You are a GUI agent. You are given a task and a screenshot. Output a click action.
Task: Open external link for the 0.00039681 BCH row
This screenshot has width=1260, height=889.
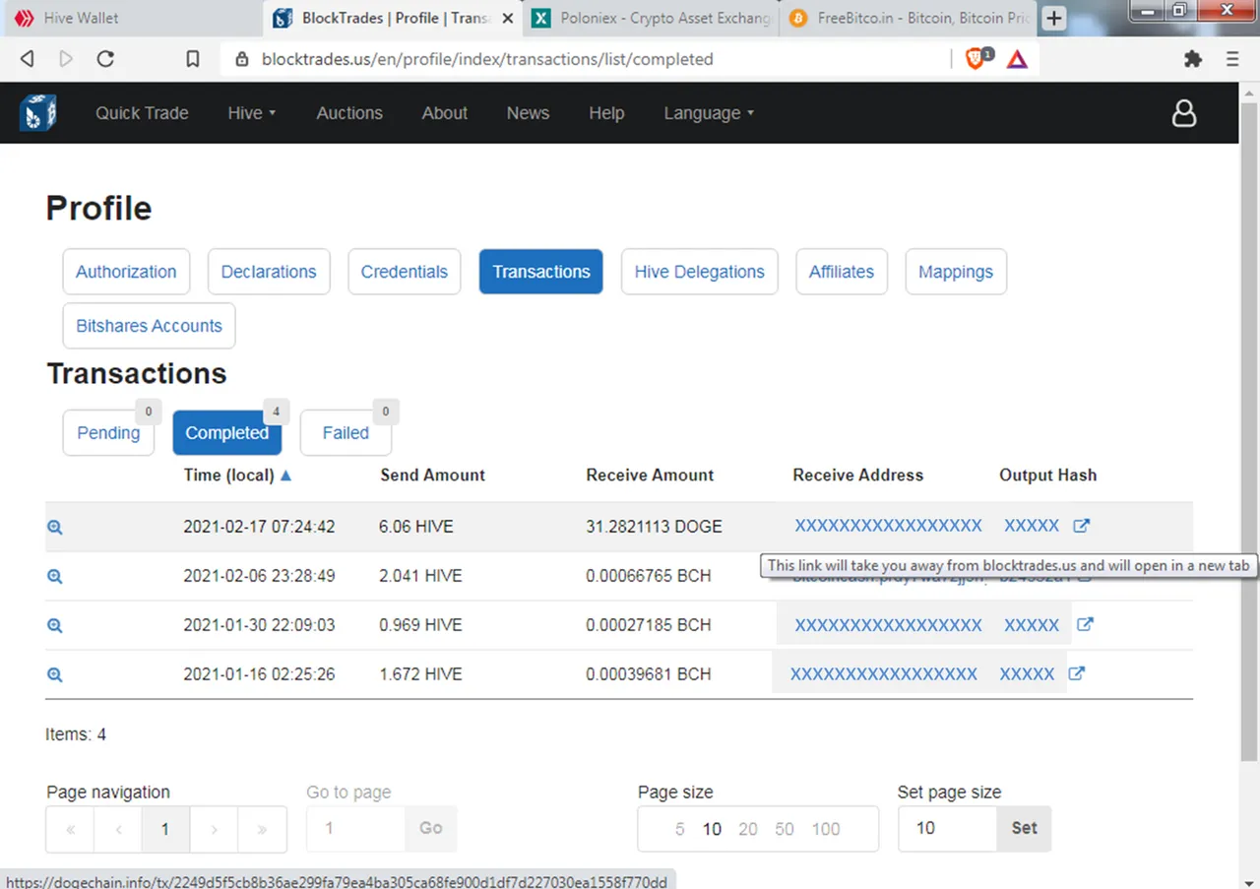click(1077, 673)
